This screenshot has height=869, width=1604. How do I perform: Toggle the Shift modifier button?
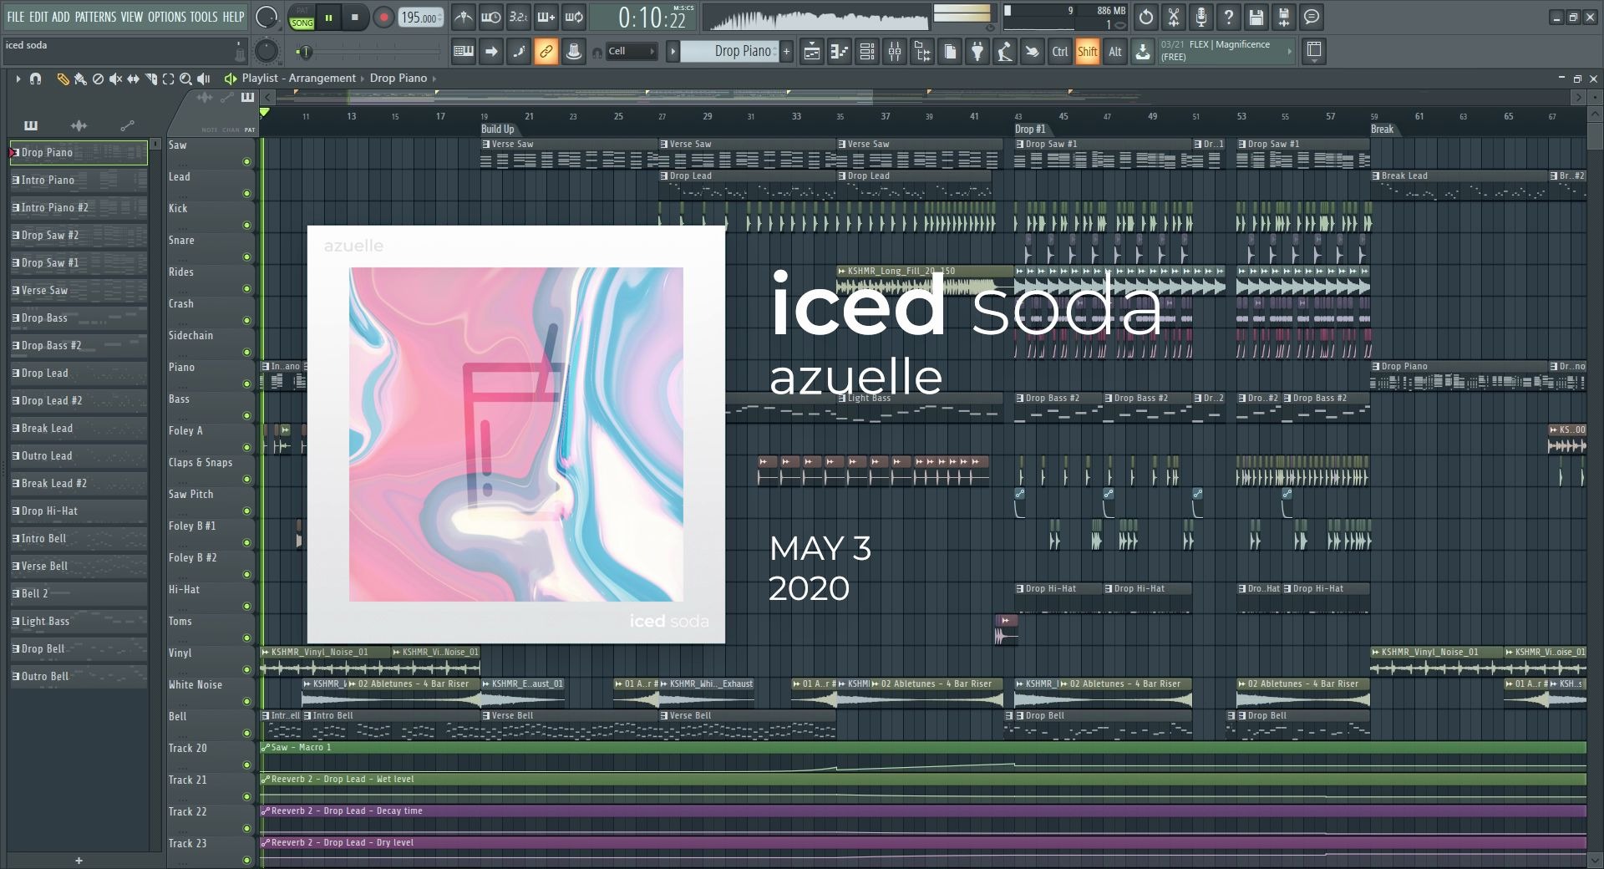(1087, 52)
